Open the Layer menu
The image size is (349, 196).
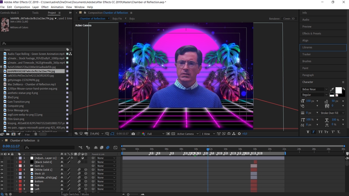36,7
